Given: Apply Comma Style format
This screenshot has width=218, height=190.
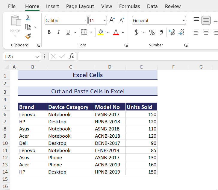Looking at the screenshot, I should pyautogui.click(x=161, y=32).
